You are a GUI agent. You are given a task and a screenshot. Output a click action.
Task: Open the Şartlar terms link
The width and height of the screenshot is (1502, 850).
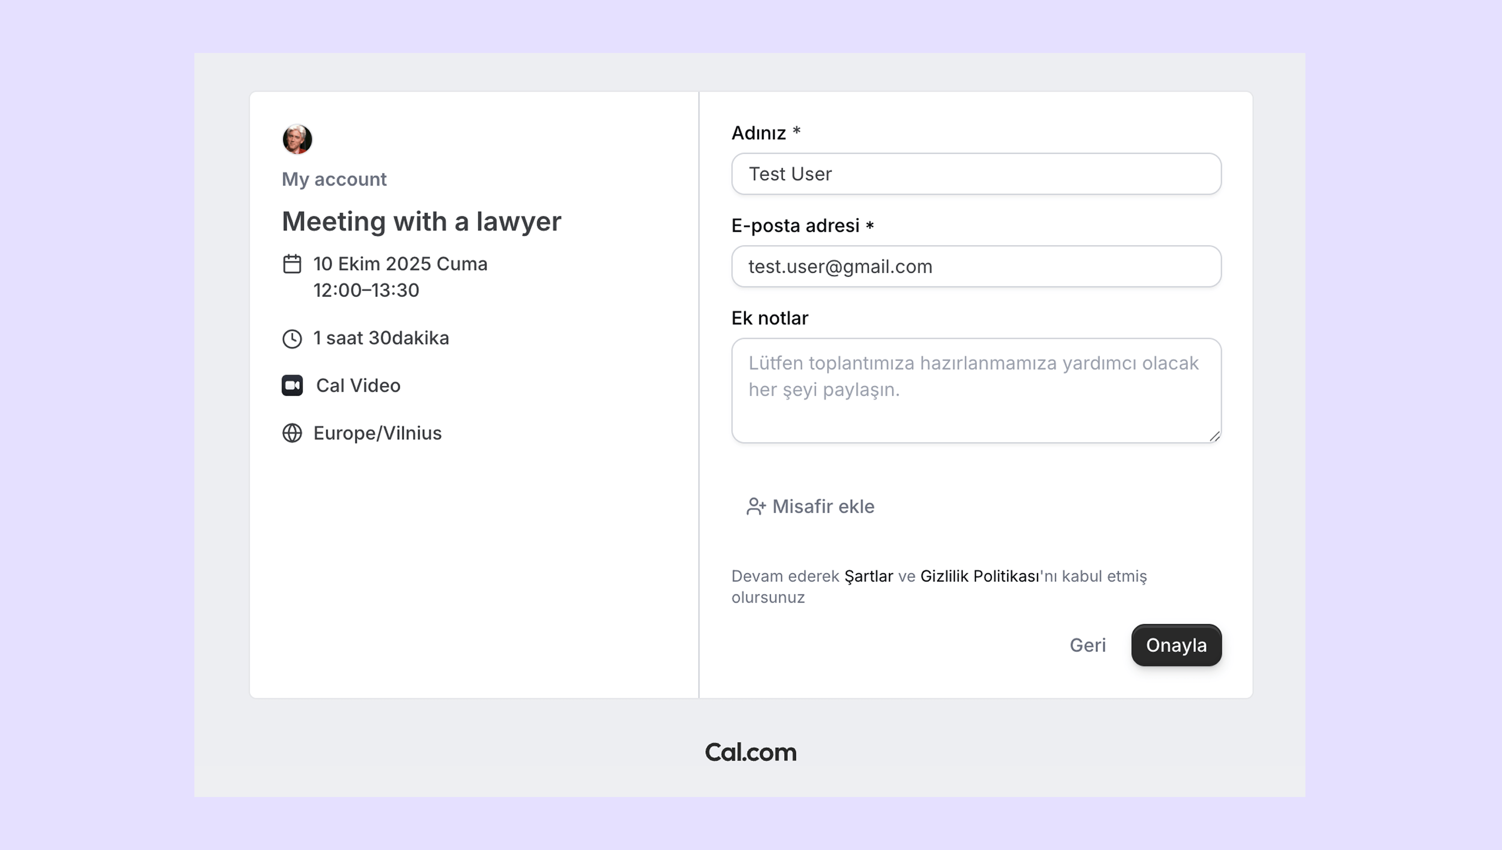[x=869, y=576]
